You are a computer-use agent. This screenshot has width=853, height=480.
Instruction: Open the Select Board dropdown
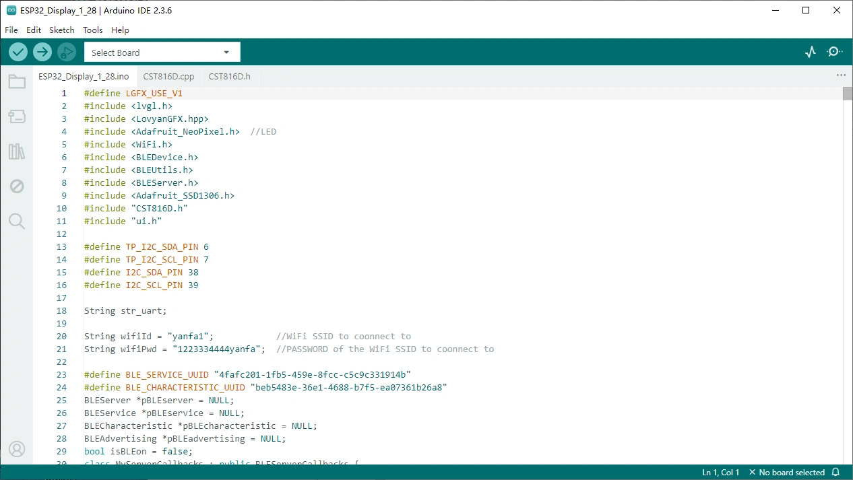tap(162, 53)
